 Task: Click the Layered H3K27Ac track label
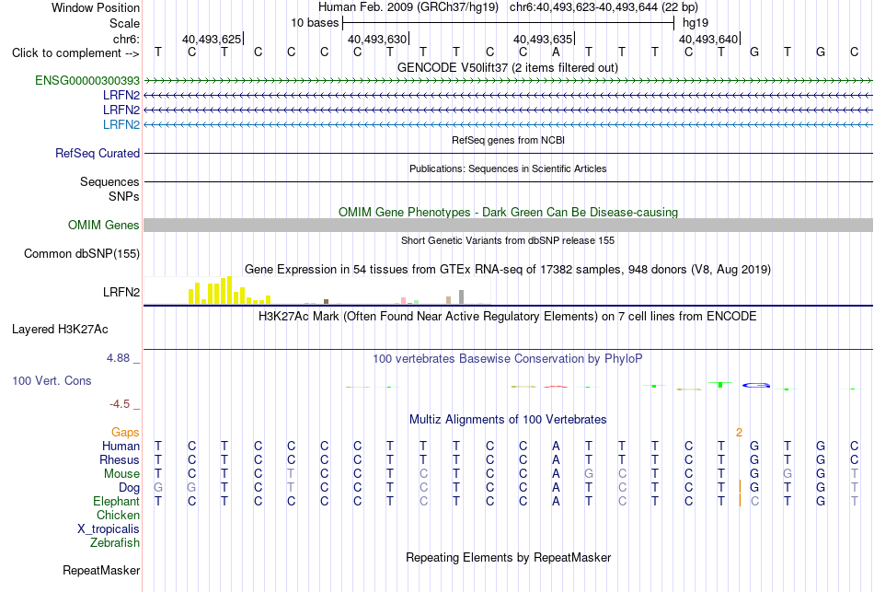click(60, 330)
